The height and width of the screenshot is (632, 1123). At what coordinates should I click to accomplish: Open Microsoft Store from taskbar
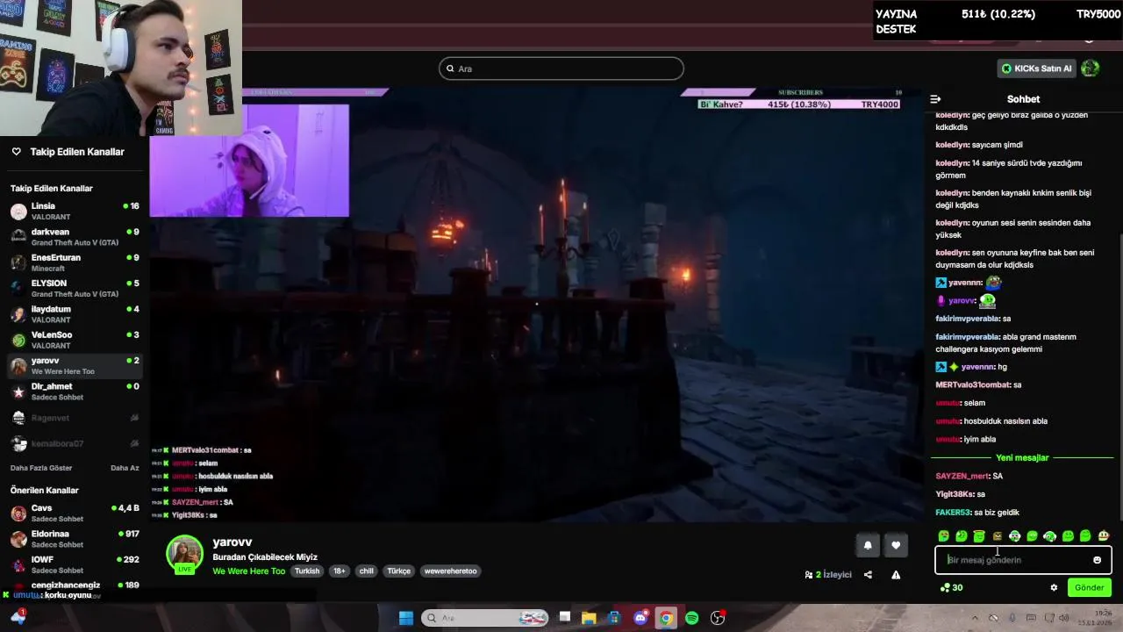(x=615, y=618)
